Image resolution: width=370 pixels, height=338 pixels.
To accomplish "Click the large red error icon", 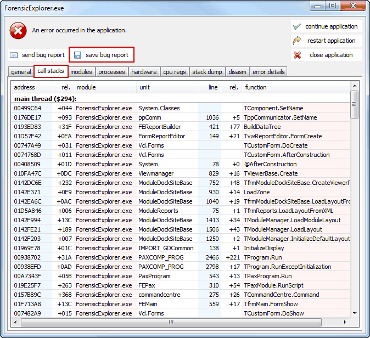I will (x=18, y=31).
